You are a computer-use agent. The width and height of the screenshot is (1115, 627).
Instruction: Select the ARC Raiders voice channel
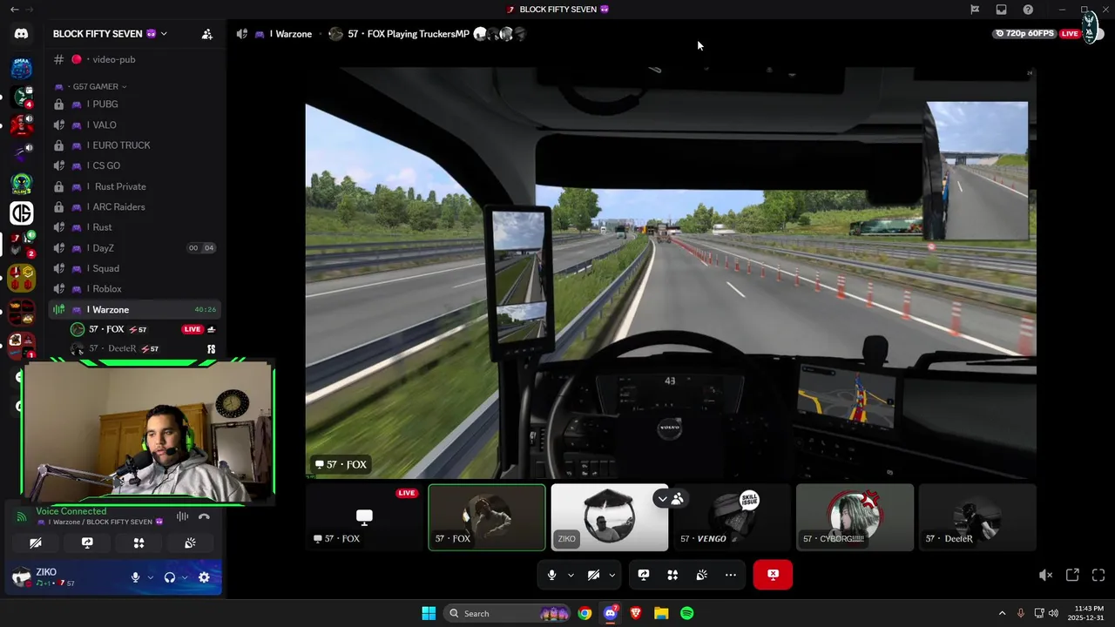(x=135, y=207)
